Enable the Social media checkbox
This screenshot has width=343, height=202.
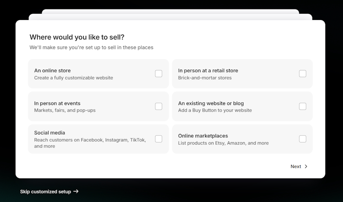158,139
